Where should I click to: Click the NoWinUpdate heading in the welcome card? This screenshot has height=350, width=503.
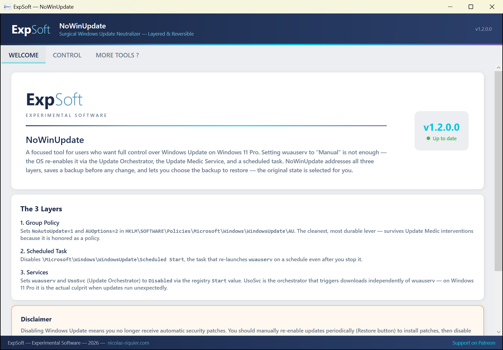point(55,140)
